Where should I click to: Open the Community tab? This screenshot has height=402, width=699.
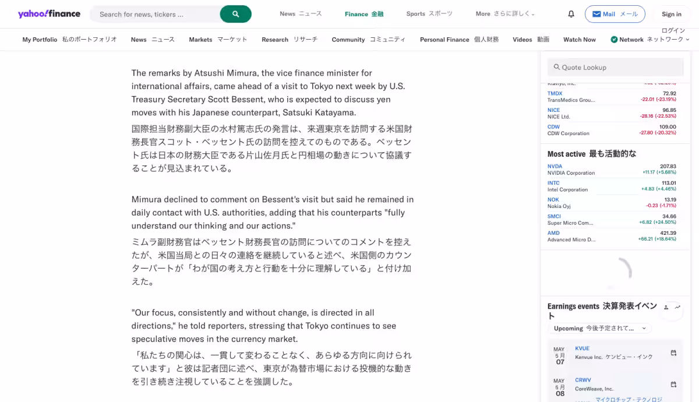tap(369, 40)
